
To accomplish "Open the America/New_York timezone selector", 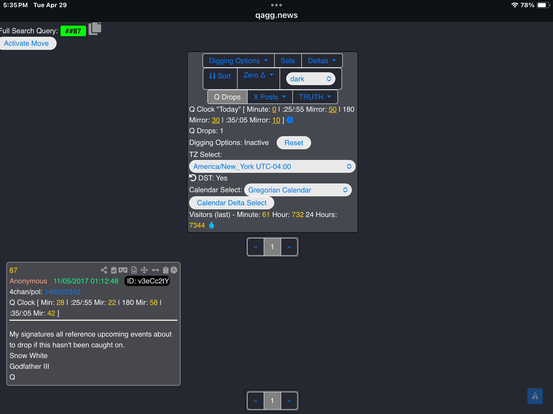I will [272, 167].
